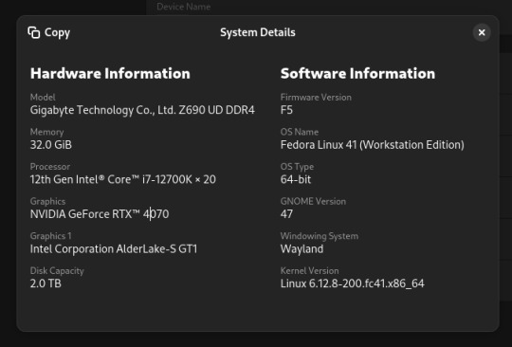
Task: Select the windowing system value Wayland
Action: pyautogui.click(x=302, y=249)
